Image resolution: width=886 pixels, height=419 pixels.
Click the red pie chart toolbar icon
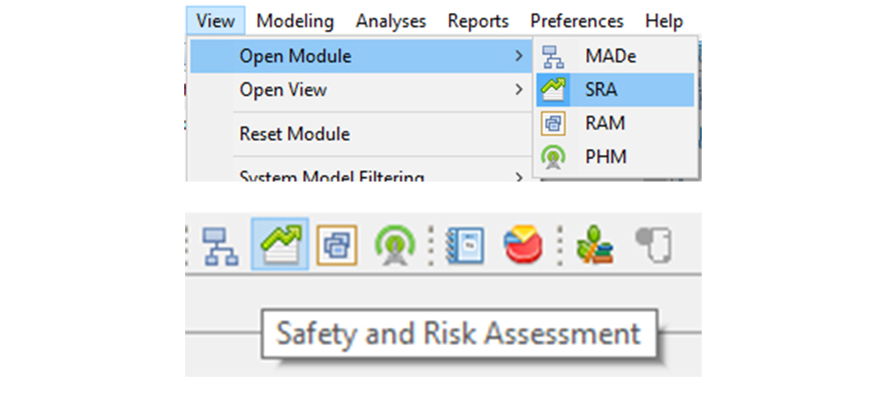click(524, 244)
